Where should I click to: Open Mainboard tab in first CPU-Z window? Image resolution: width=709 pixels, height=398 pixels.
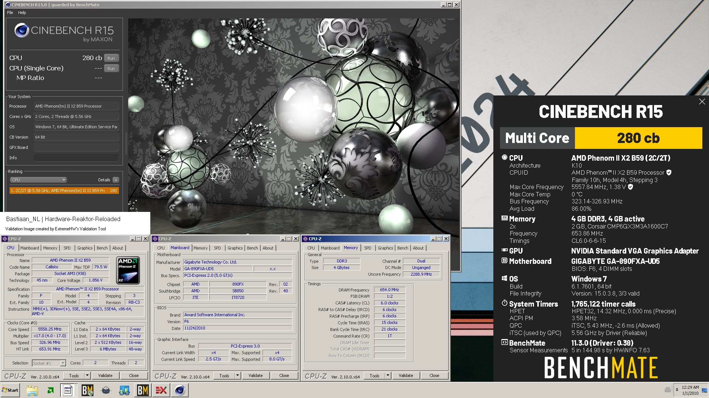pyautogui.click(x=30, y=248)
